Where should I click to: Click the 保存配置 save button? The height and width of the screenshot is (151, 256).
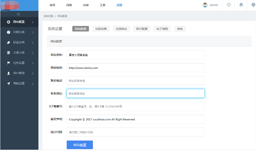coord(80,145)
